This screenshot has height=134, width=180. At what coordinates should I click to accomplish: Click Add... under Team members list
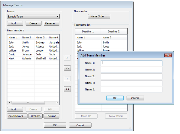point(15,109)
